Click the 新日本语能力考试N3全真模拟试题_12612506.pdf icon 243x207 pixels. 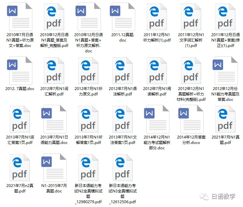point(122,167)
